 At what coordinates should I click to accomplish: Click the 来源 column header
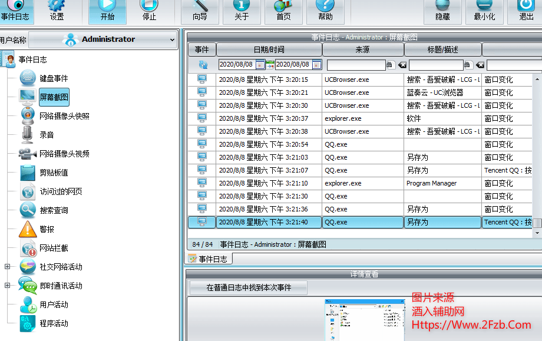click(363, 49)
